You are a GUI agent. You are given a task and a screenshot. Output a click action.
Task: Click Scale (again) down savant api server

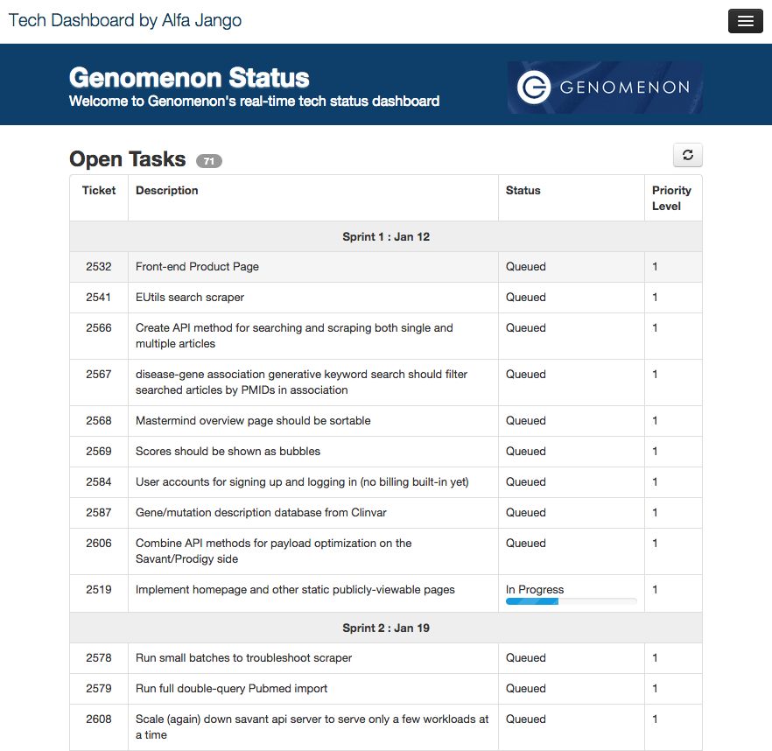tap(312, 726)
